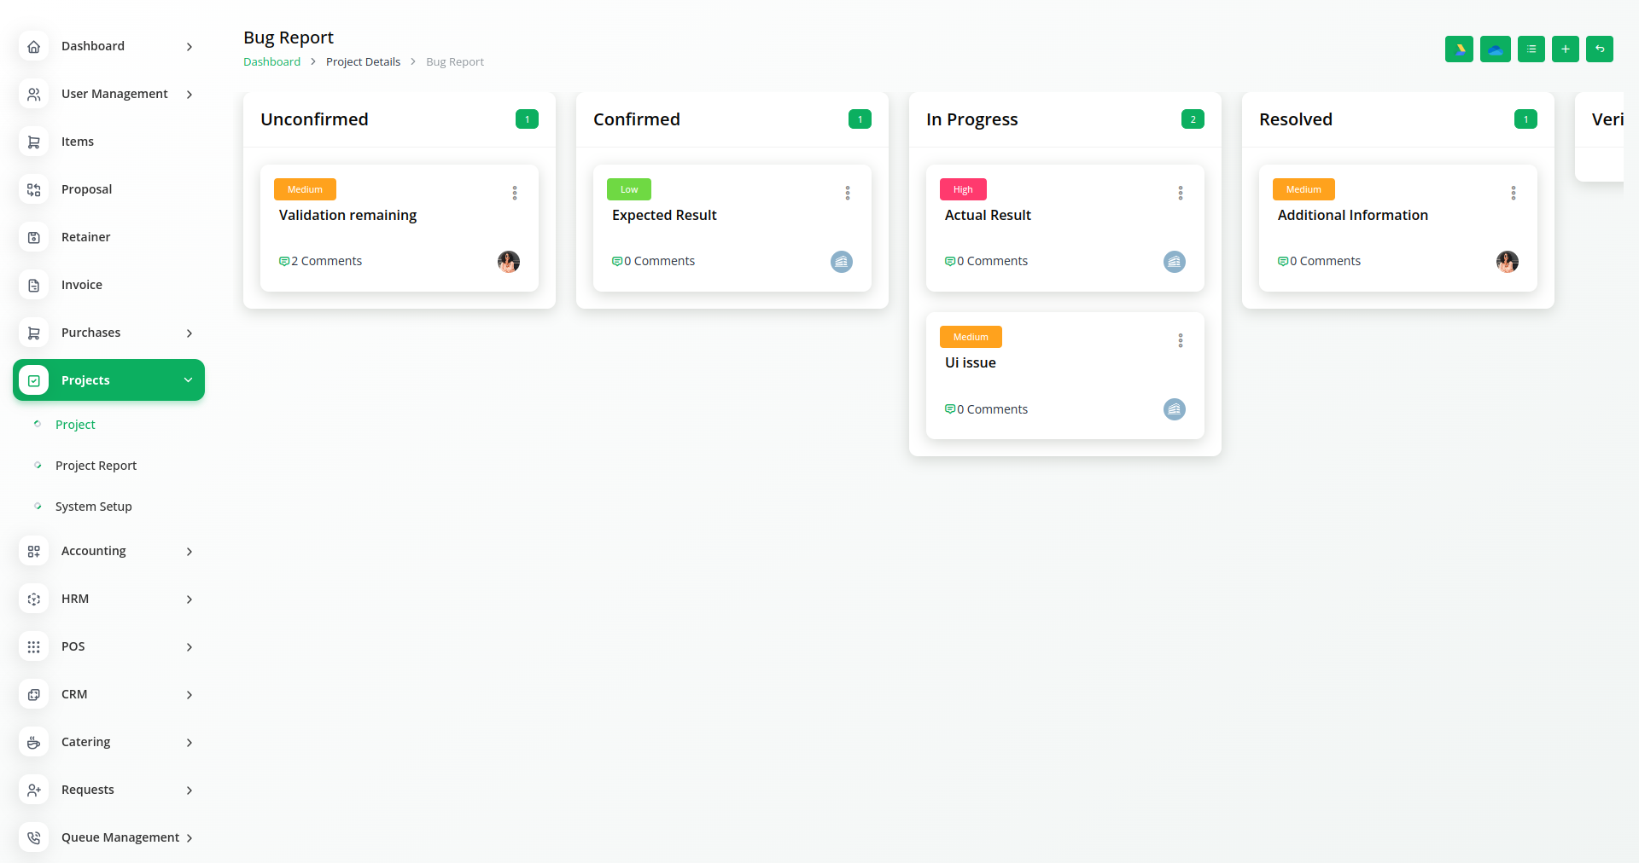View 2 Comments on Validation remaining

click(321, 262)
